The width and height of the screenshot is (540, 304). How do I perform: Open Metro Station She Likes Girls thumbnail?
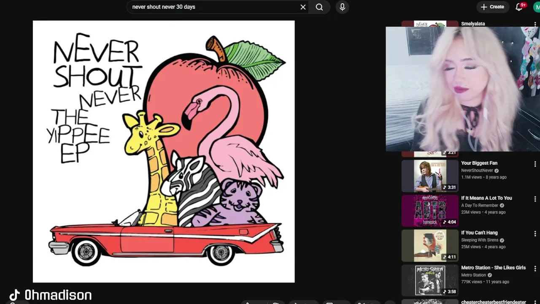[x=430, y=280]
